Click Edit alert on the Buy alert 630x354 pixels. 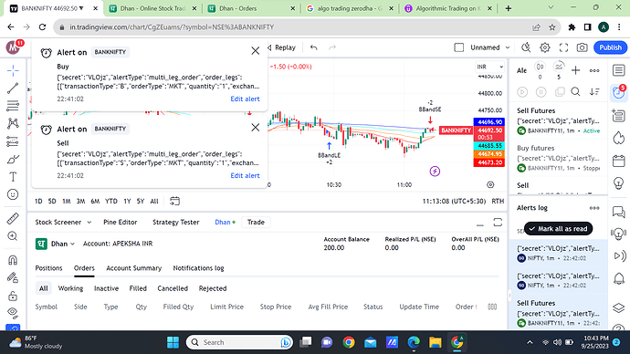point(245,99)
